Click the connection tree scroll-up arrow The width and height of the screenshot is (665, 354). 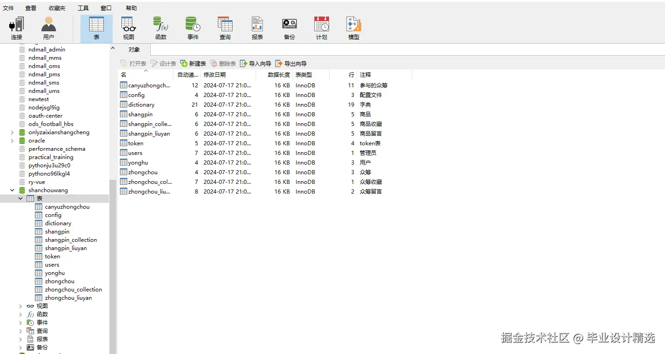(113, 48)
